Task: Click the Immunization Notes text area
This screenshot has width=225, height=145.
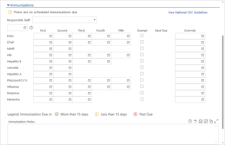Action: (111, 134)
